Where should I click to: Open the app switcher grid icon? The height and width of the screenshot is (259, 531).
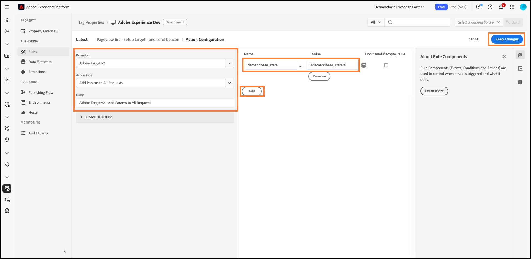[x=512, y=7]
